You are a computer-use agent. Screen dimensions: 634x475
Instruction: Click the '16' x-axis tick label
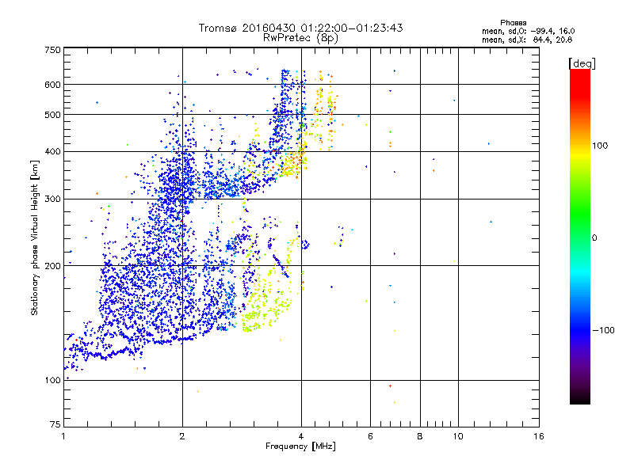pos(539,436)
